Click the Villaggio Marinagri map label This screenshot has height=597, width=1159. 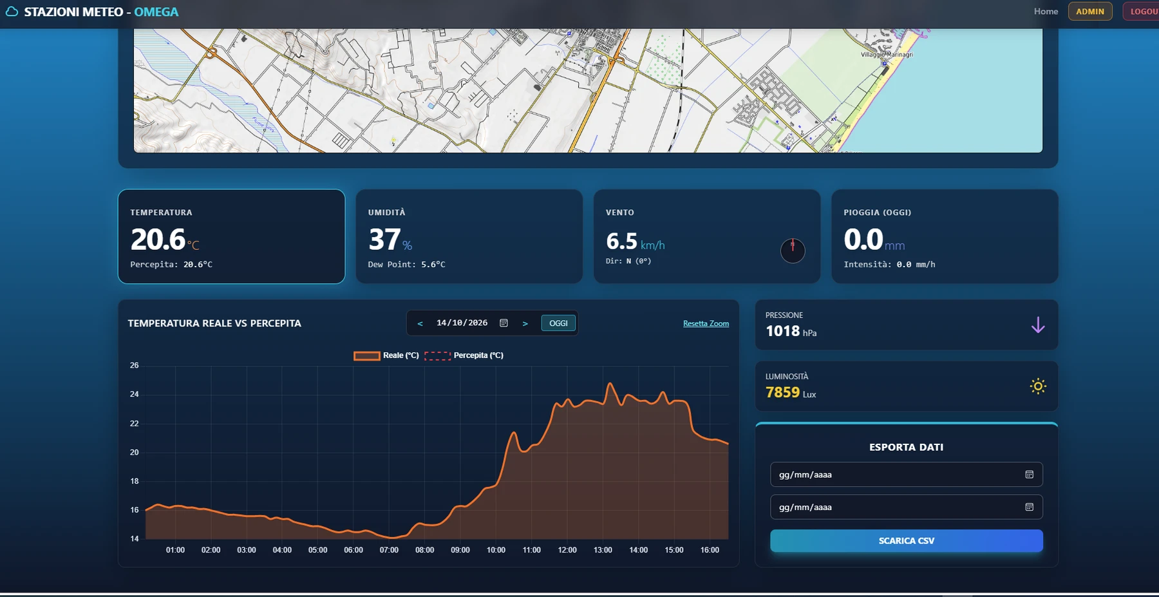coord(887,55)
